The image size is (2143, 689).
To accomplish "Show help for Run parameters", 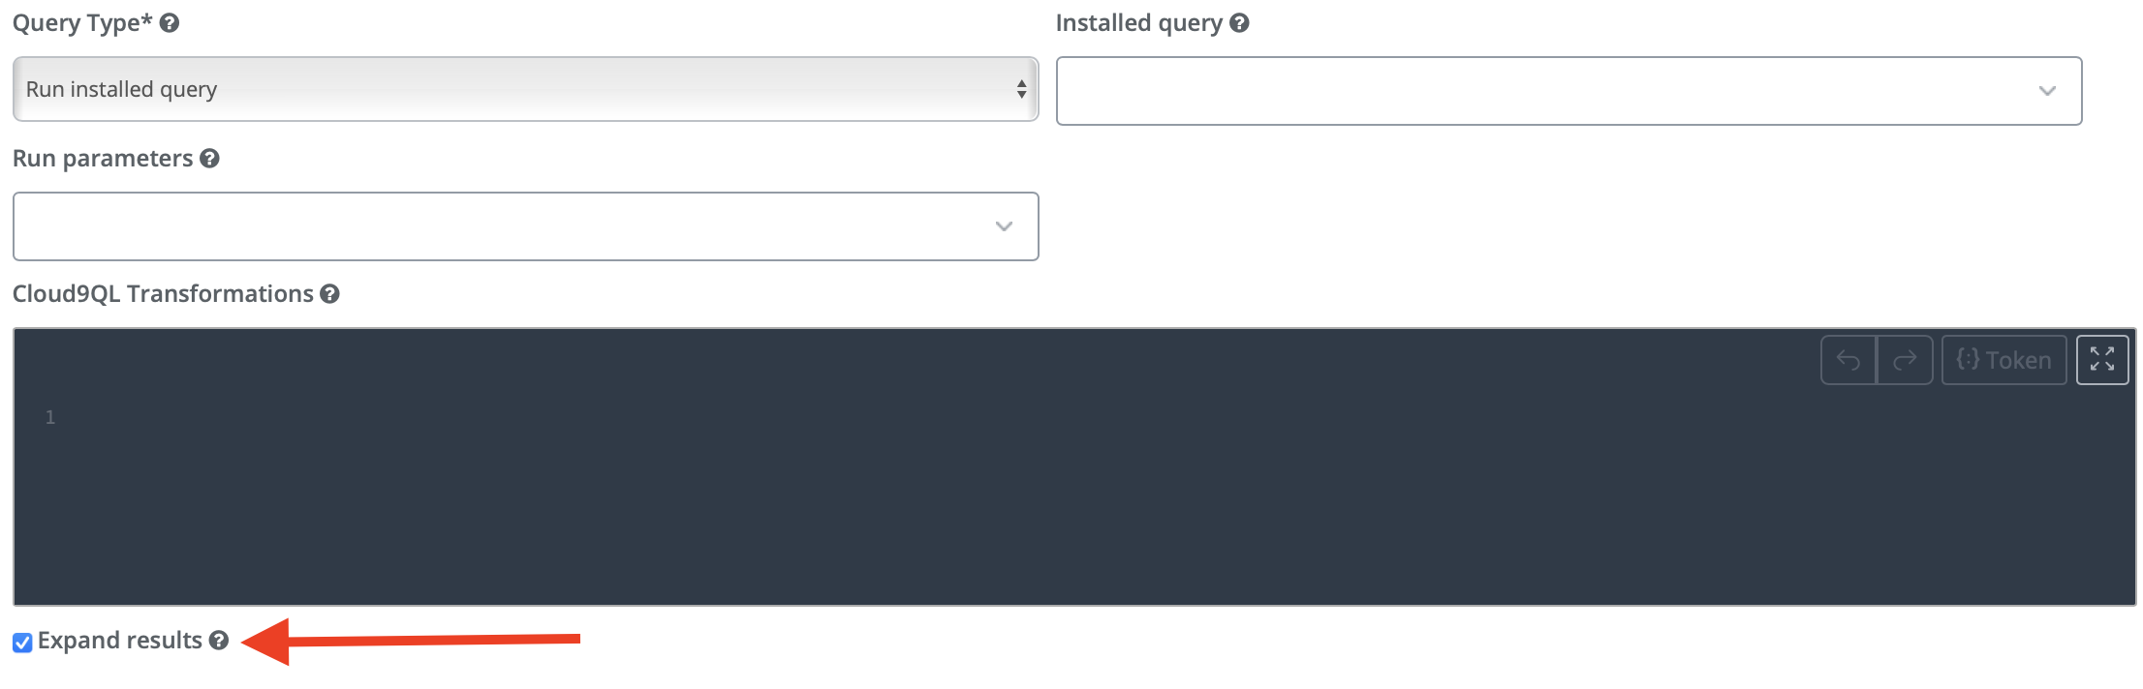I will coord(209,159).
